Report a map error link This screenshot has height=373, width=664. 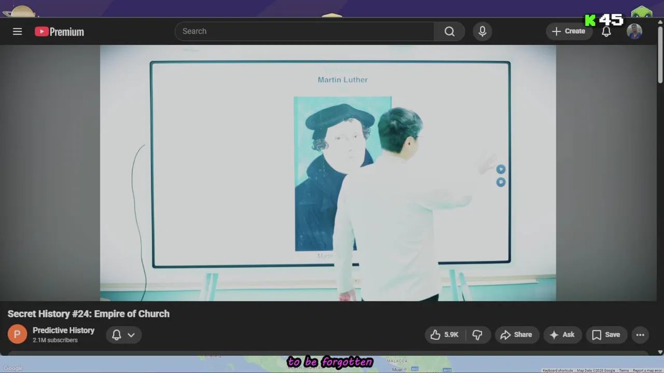point(647,370)
